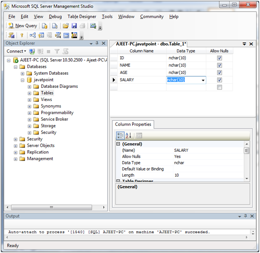Collapse the AJEET-PC server node

tap(9, 61)
